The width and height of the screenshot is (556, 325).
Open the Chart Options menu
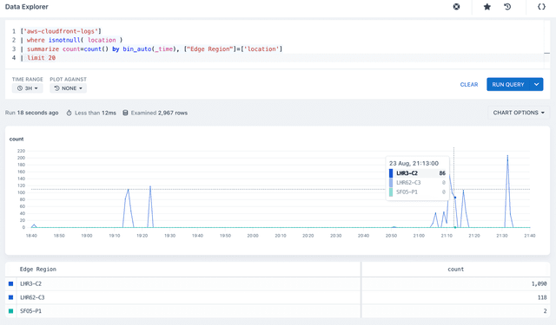click(x=519, y=113)
